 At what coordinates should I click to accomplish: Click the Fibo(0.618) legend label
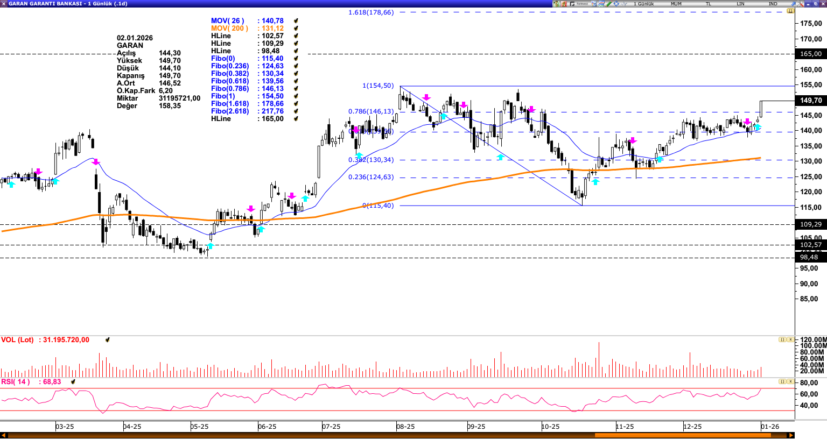(230, 81)
